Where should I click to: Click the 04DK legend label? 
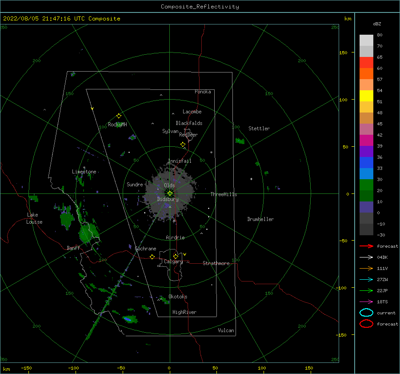click(382, 257)
